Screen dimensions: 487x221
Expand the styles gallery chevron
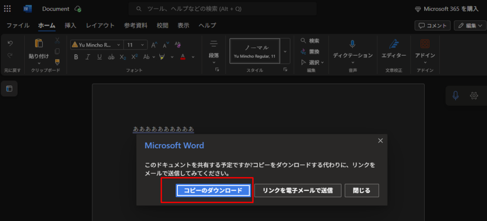click(285, 51)
